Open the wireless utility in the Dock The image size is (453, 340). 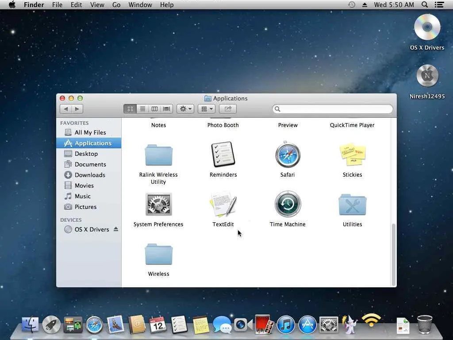click(x=371, y=321)
